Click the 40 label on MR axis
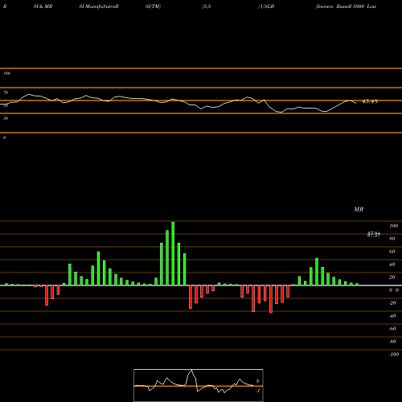This screenshot has height=402, width=402. (392, 265)
